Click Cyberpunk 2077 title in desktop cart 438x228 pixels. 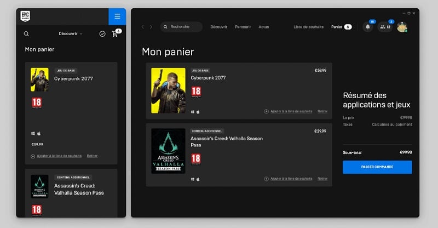click(x=208, y=78)
